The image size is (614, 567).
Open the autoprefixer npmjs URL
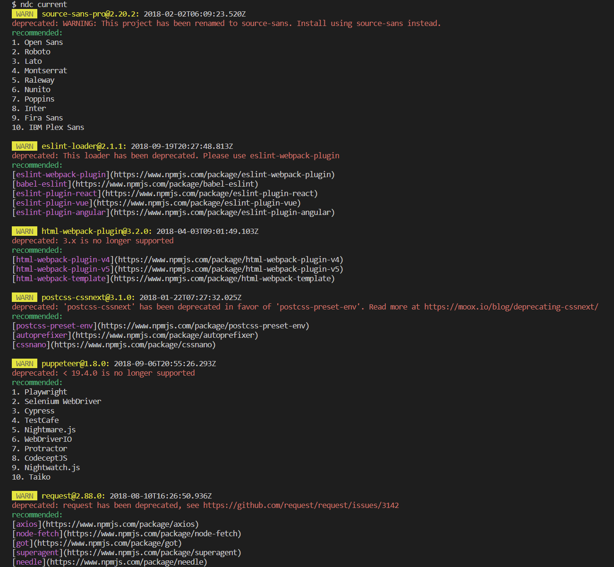pos(165,335)
